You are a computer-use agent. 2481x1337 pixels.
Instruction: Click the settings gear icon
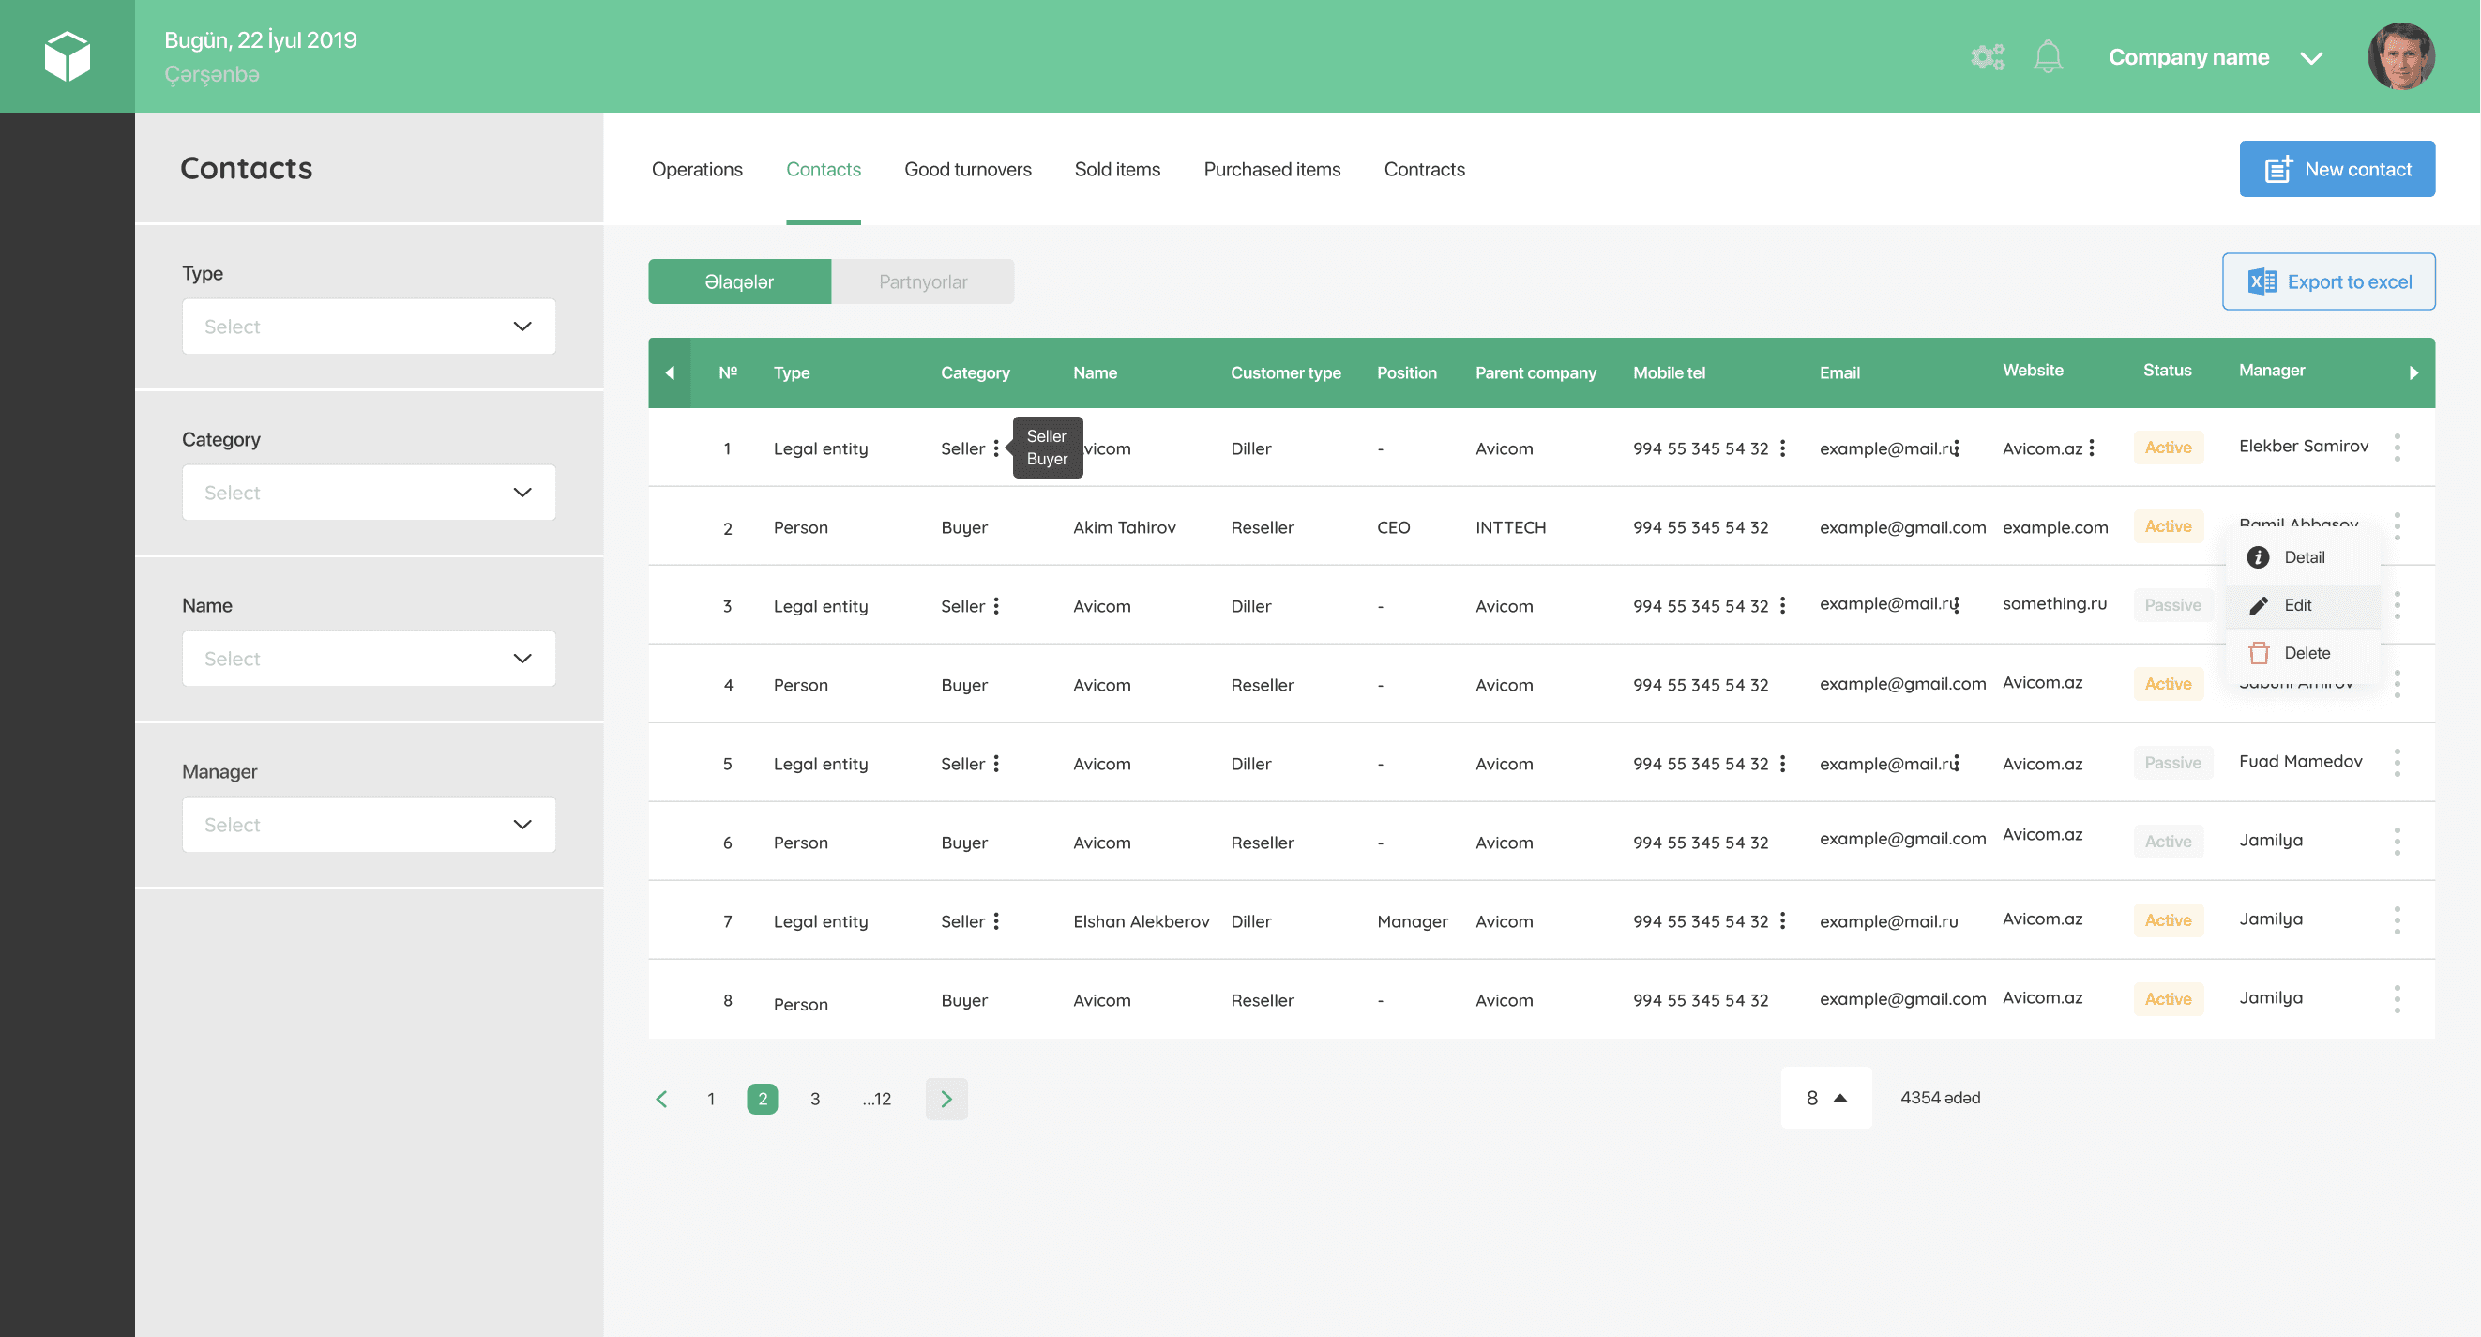click(1986, 54)
